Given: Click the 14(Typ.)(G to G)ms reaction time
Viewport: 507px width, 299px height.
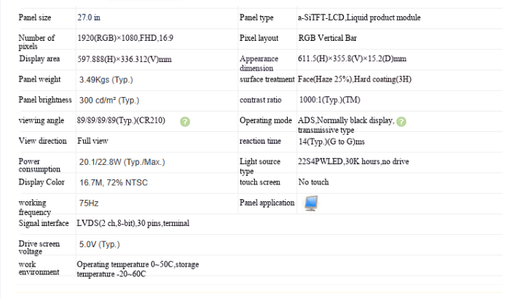Looking at the screenshot, I should 331,141.
